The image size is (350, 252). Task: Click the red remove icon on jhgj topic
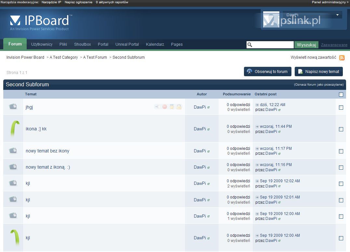(165, 107)
